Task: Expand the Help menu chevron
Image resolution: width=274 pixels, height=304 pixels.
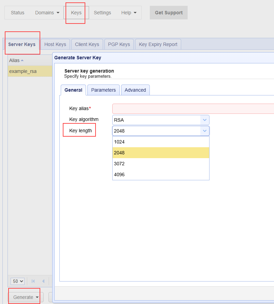Action: (x=135, y=13)
